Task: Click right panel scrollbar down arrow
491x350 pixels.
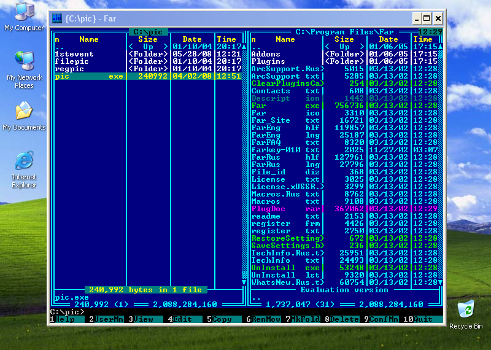Action: coord(440,282)
